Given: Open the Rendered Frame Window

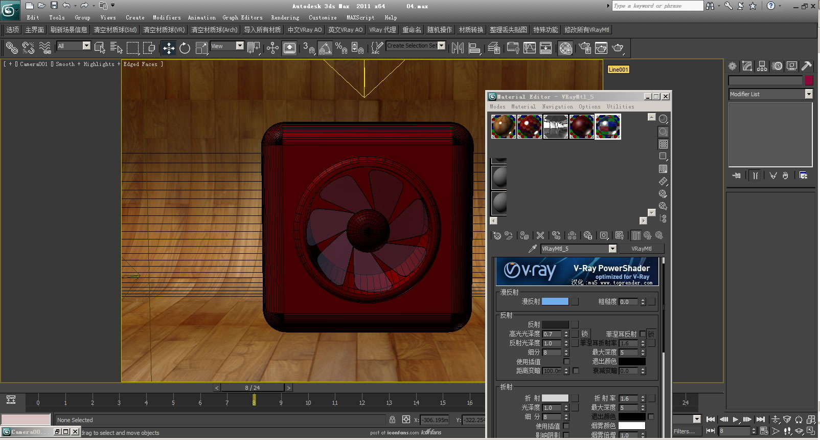Looking at the screenshot, I should pyautogui.click(x=601, y=48).
